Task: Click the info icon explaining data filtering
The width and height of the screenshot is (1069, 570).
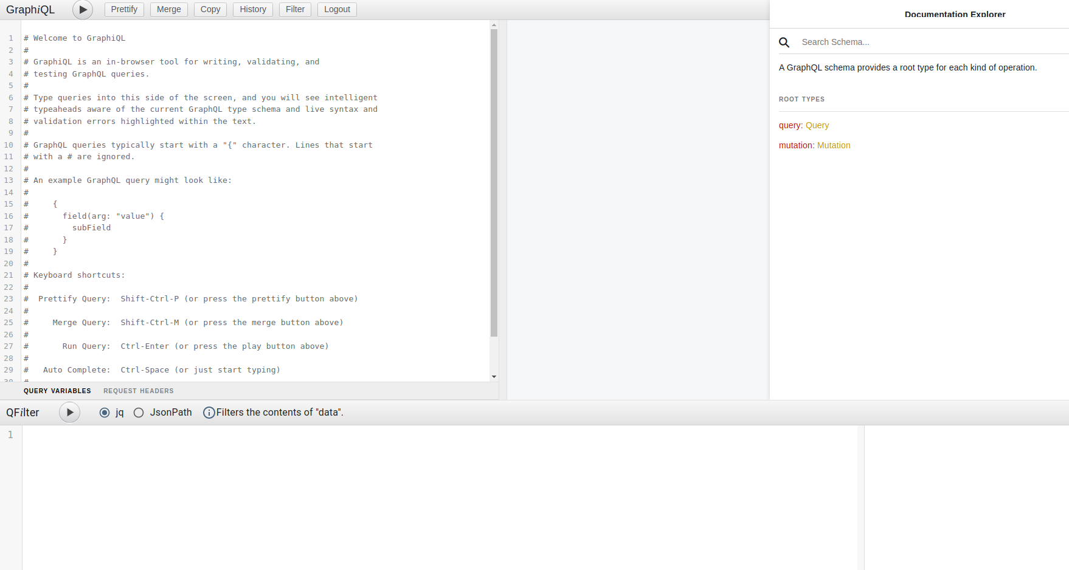Action: click(209, 412)
